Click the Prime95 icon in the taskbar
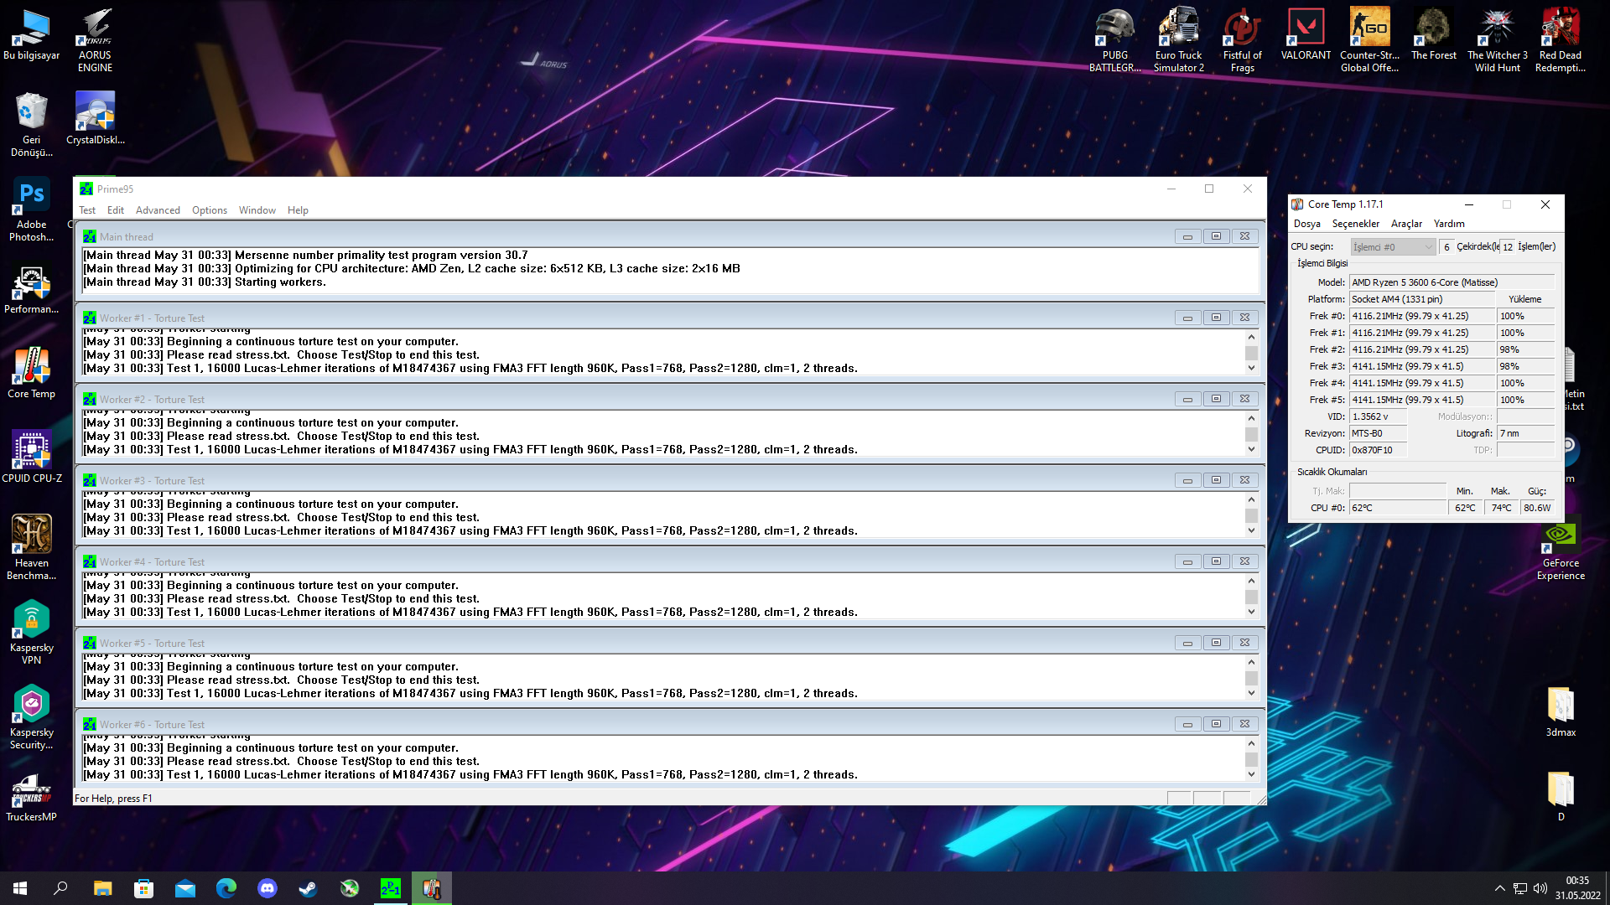 pos(391,888)
